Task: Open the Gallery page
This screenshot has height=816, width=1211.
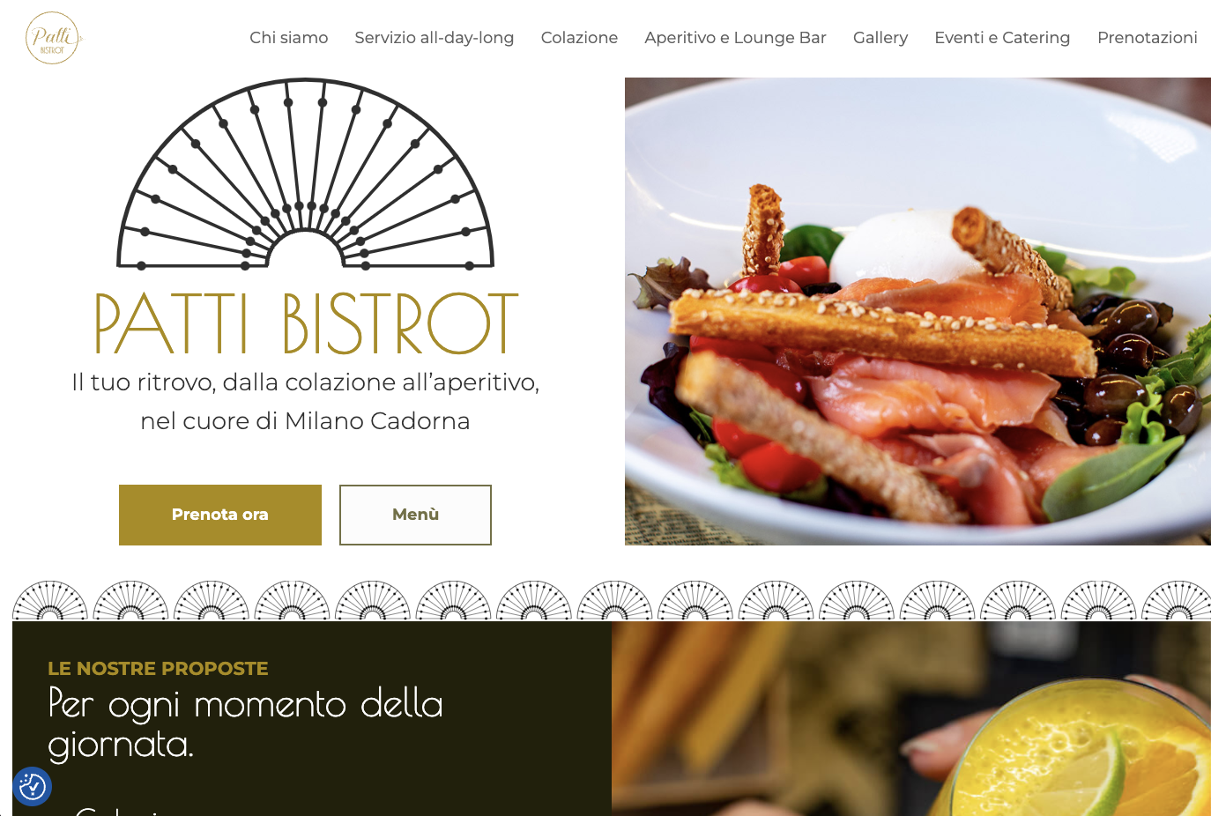Action: tap(880, 38)
